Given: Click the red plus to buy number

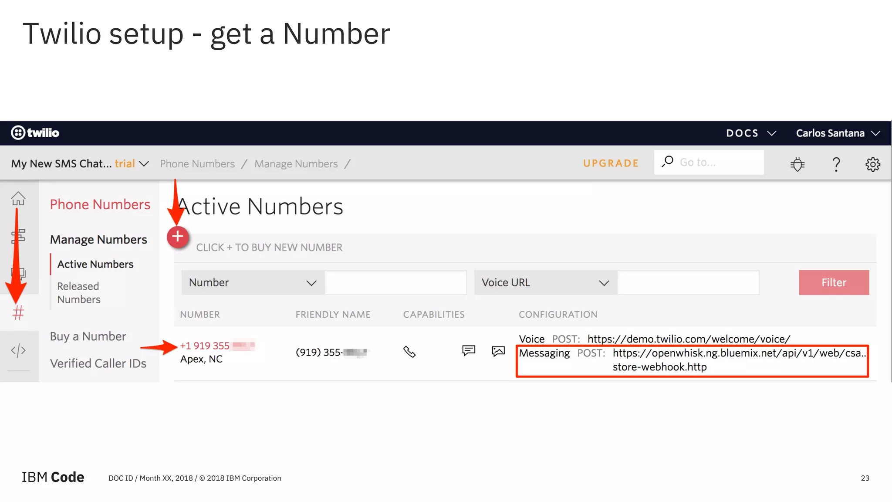Looking at the screenshot, I should coord(178,237).
